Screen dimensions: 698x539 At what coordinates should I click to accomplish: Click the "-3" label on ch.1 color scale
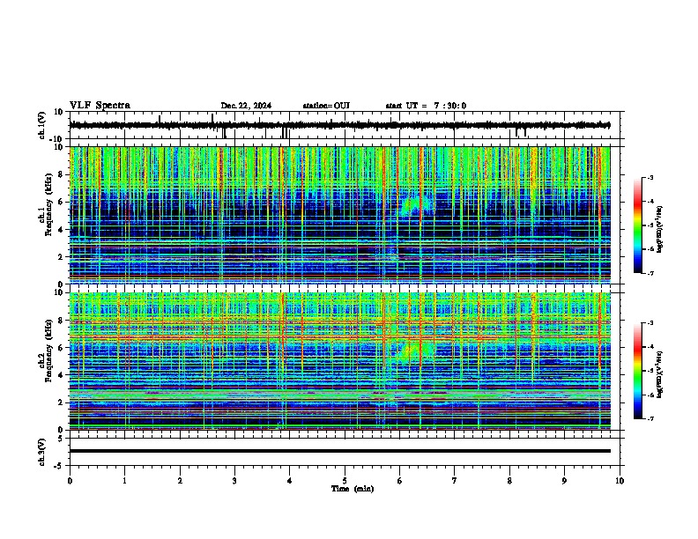(650, 177)
